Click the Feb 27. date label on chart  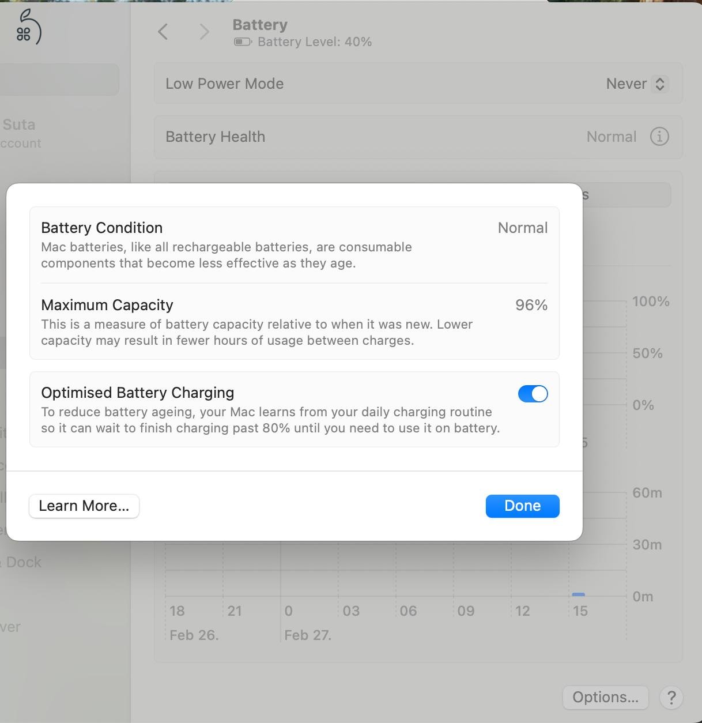tap(308, 635)
